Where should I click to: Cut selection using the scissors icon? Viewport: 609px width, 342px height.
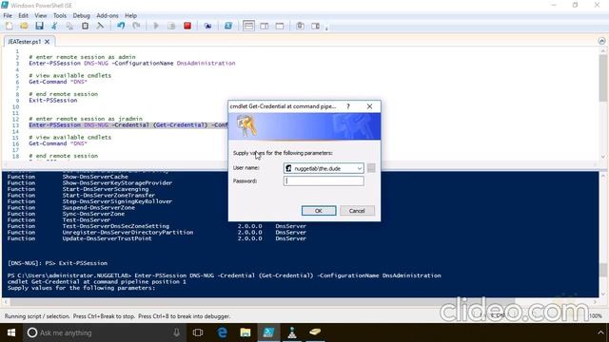54,26
